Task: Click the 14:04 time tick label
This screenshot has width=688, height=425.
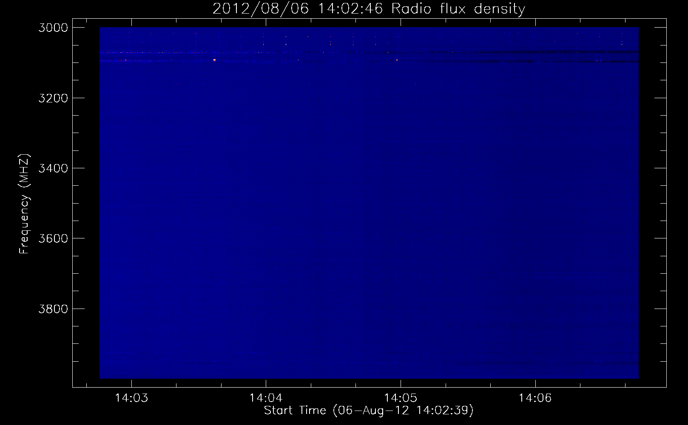Action: tap(266, 398)
